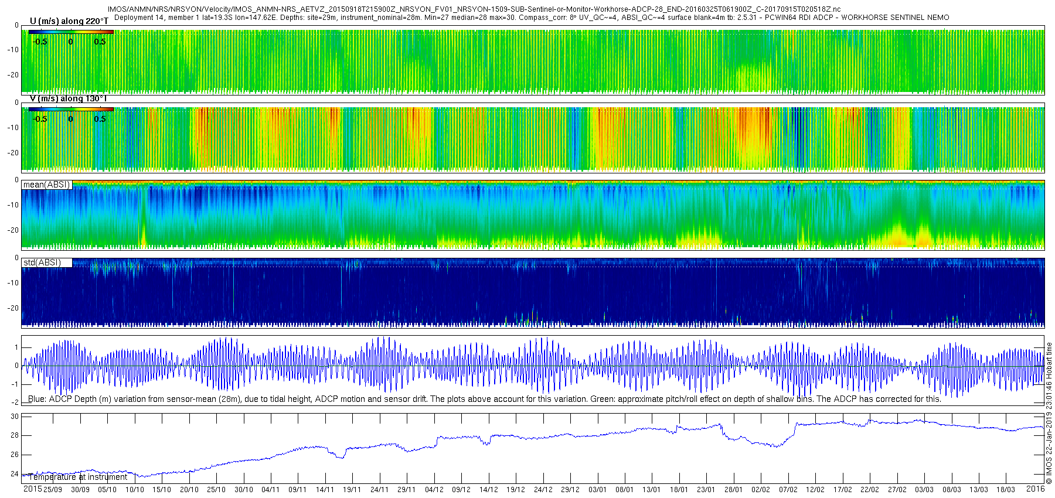The height and width of the screenshot is (498, 1055).
Task: Click the 0.5 tick on the U colorbar
Action: pyautogui.click(x=100, y=42)
